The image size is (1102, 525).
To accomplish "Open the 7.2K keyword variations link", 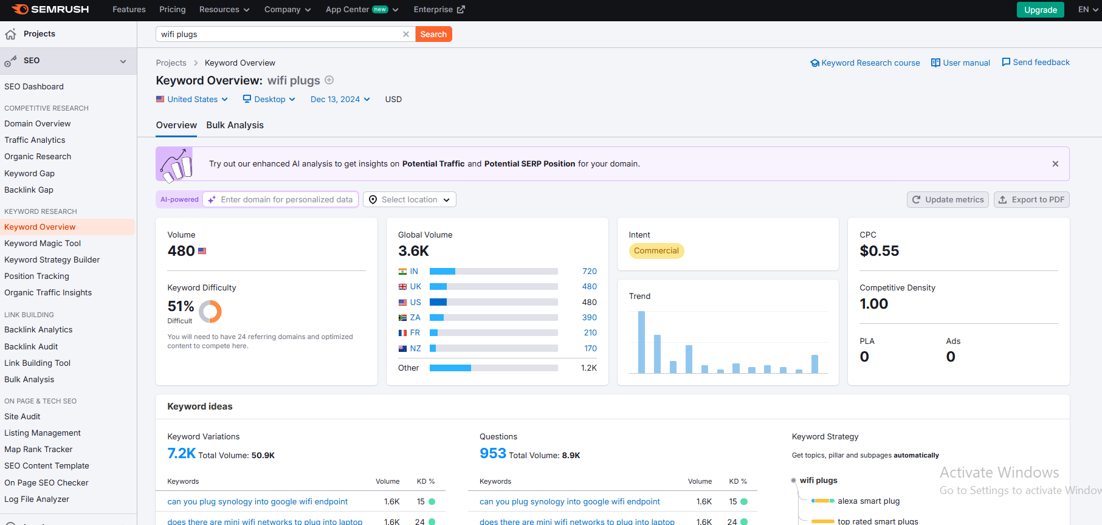I will point(182,453).
